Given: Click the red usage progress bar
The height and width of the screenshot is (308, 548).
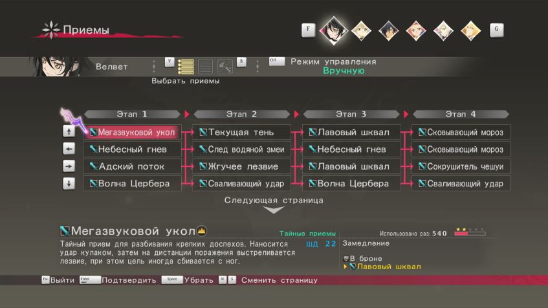Looking at the screenshot, I should point(470,234).
